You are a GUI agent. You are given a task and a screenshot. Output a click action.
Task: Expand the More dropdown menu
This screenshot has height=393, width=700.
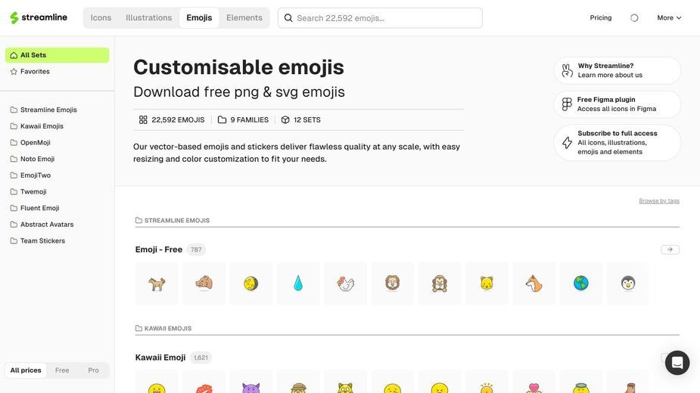(x=669, y=18)
